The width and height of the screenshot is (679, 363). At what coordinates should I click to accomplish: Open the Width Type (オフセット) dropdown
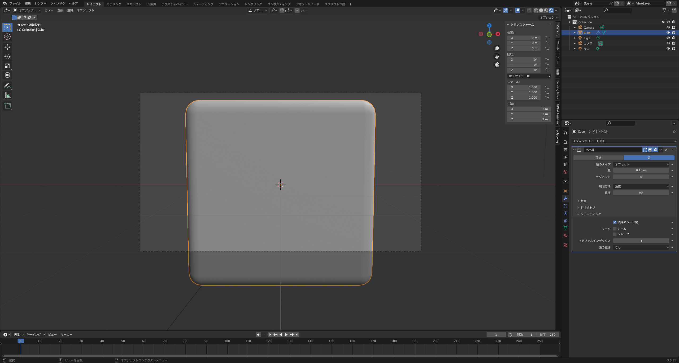(x=641, y=164)
